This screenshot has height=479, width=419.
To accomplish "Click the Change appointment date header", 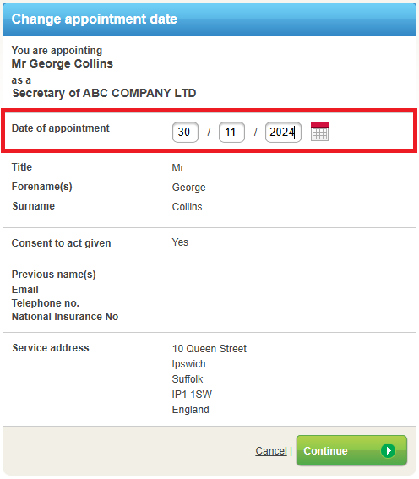I will [95, 19].
